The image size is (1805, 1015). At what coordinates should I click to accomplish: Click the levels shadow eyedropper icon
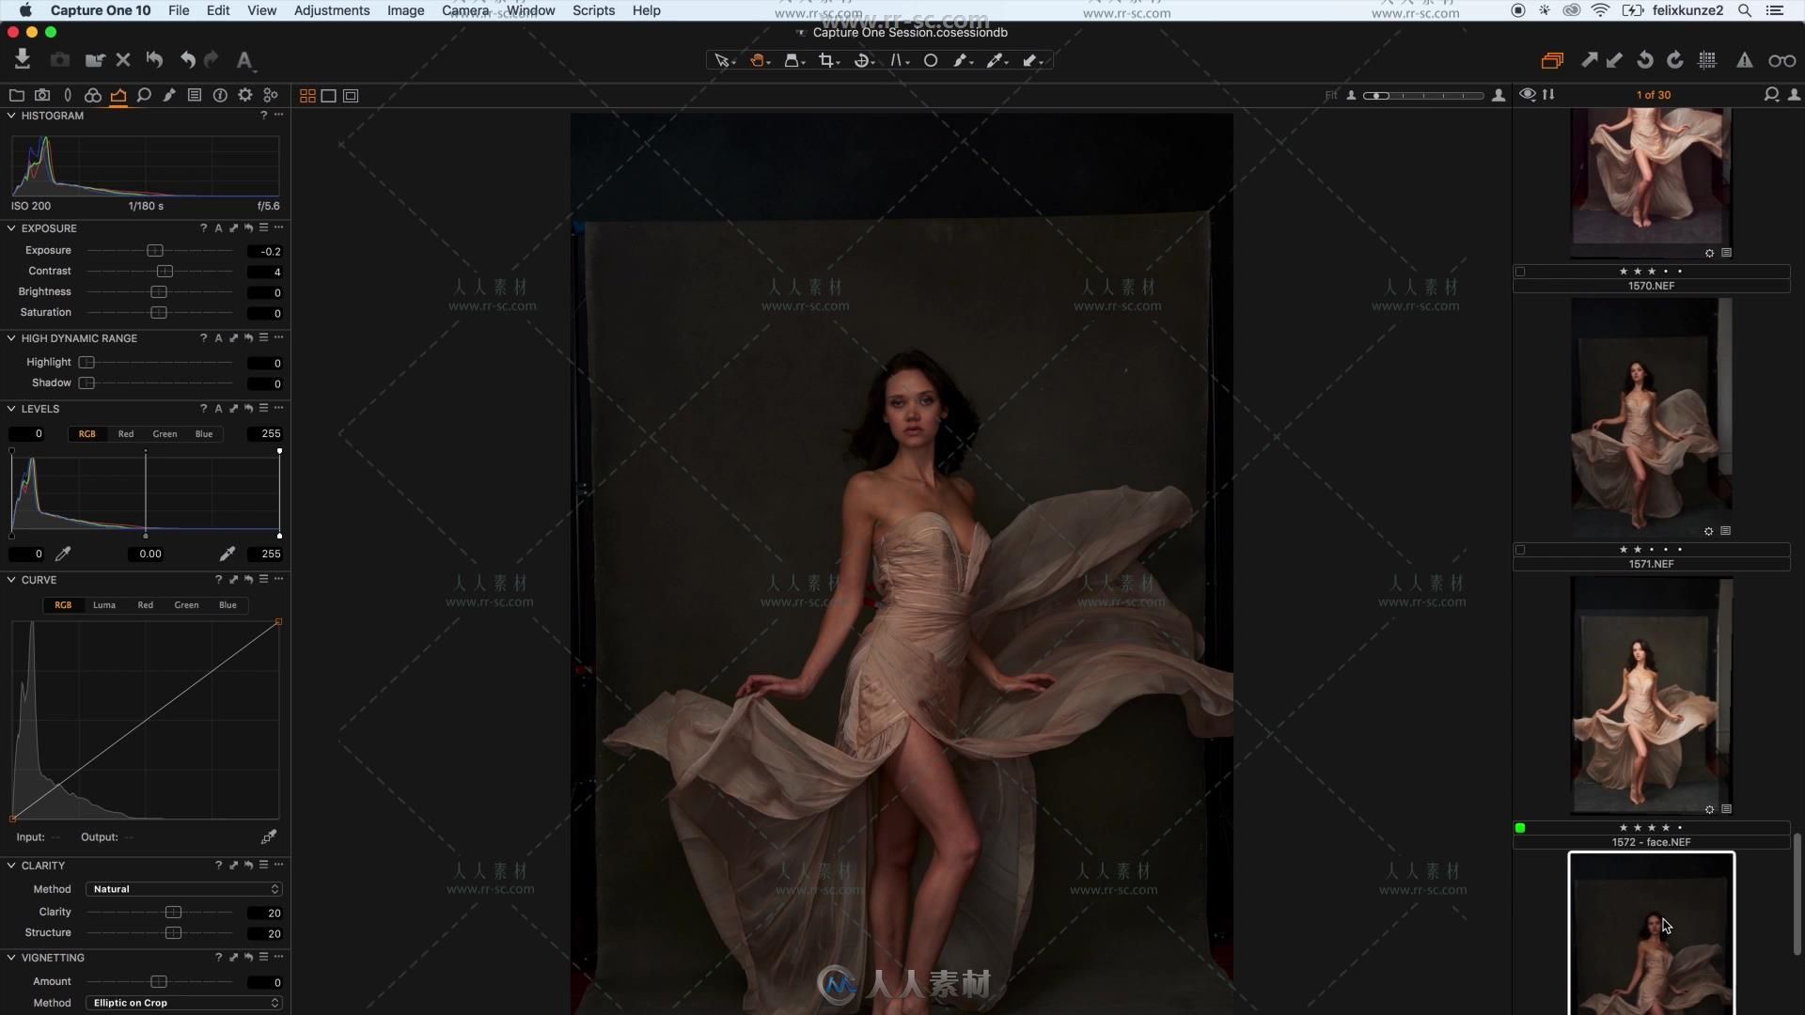63,554
